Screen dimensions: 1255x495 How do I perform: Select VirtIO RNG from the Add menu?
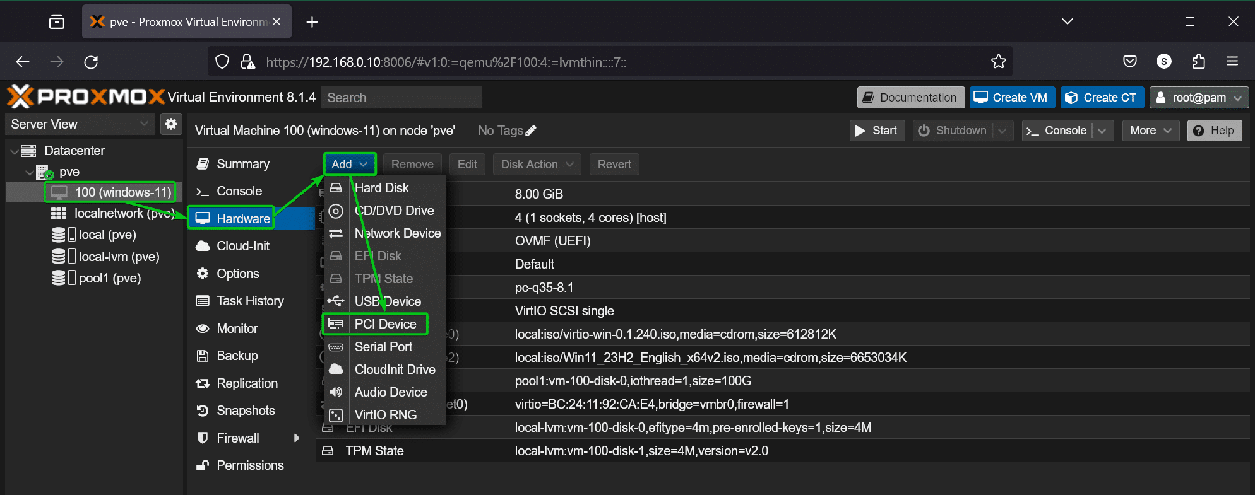pyautogui.click(x=385, y=415)
